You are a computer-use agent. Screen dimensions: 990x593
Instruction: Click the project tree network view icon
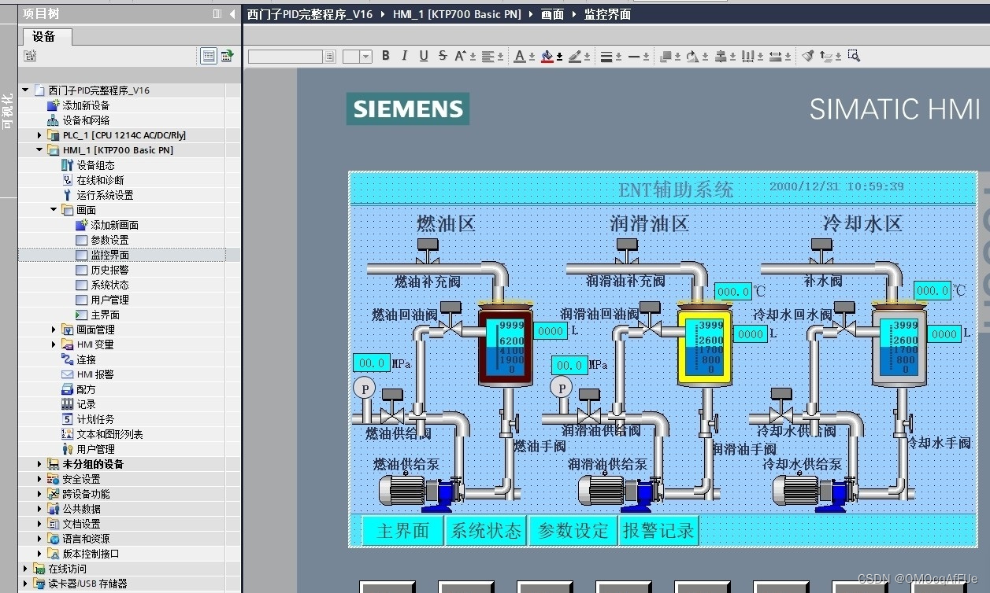(30, 56)
